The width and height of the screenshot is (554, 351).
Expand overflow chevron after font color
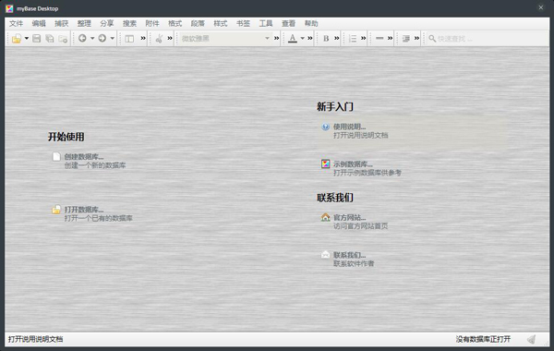(x=310, y=38)
